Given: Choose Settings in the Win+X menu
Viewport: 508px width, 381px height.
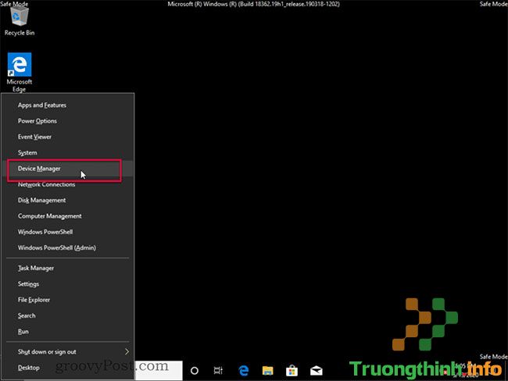Looking at the screenshot, I should (68, 284).
